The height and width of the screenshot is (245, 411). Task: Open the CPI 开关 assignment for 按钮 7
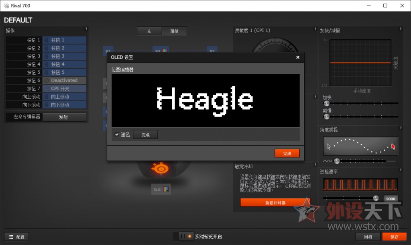pyautogui.click(x=64, y=88)
